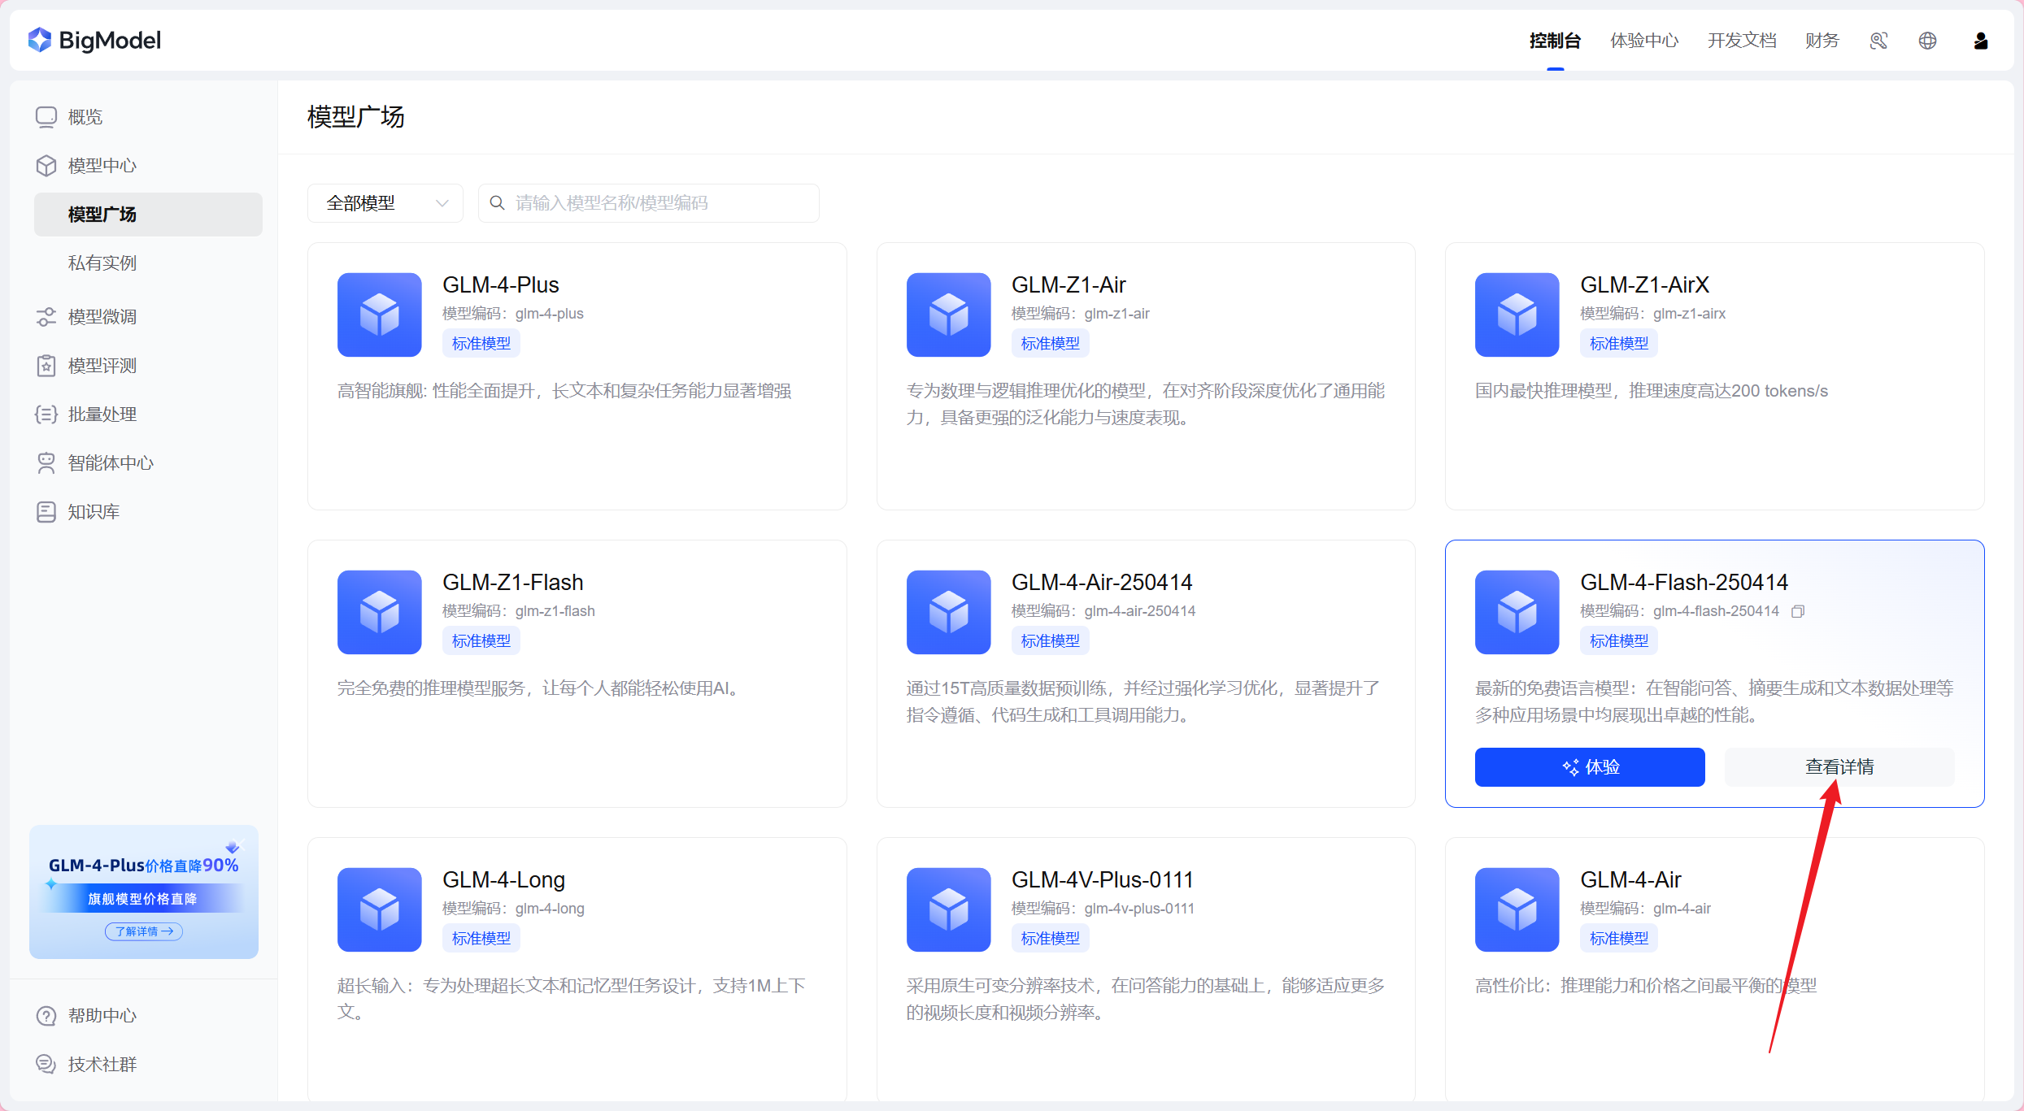2024x1111 pixels.
Task: Click the GLM-4-Air cube thumbnail
Action: pyautogui.click(x=1517, y=909)
